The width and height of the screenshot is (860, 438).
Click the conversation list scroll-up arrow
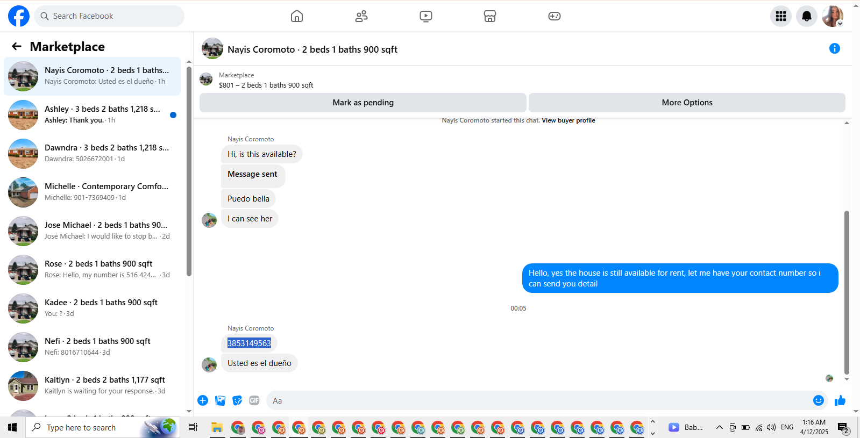[x=189, y=62]
